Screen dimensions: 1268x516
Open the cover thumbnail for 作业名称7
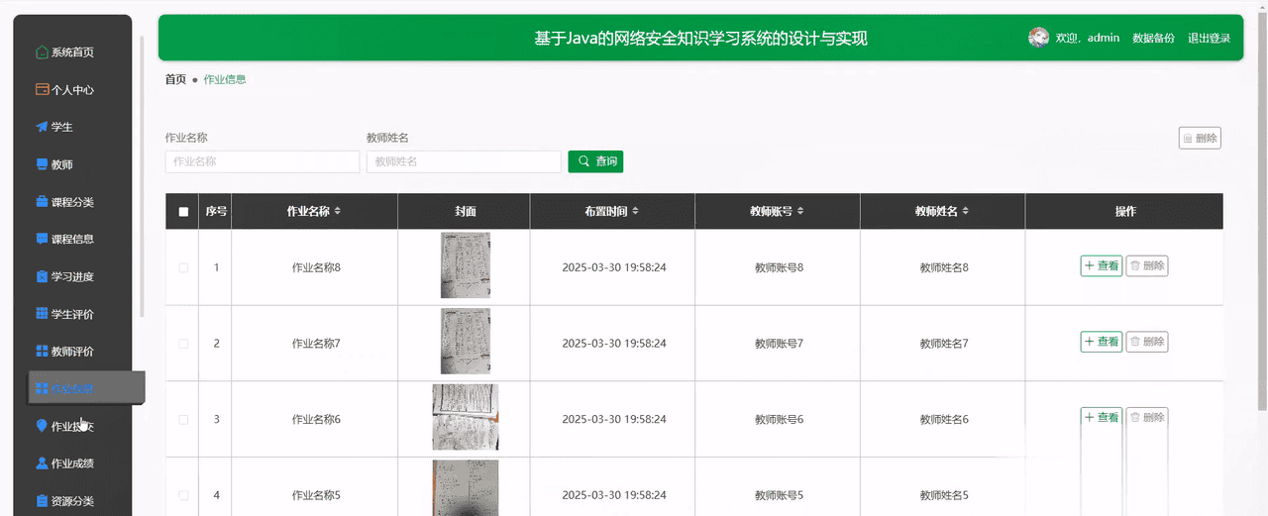point(465,342)
